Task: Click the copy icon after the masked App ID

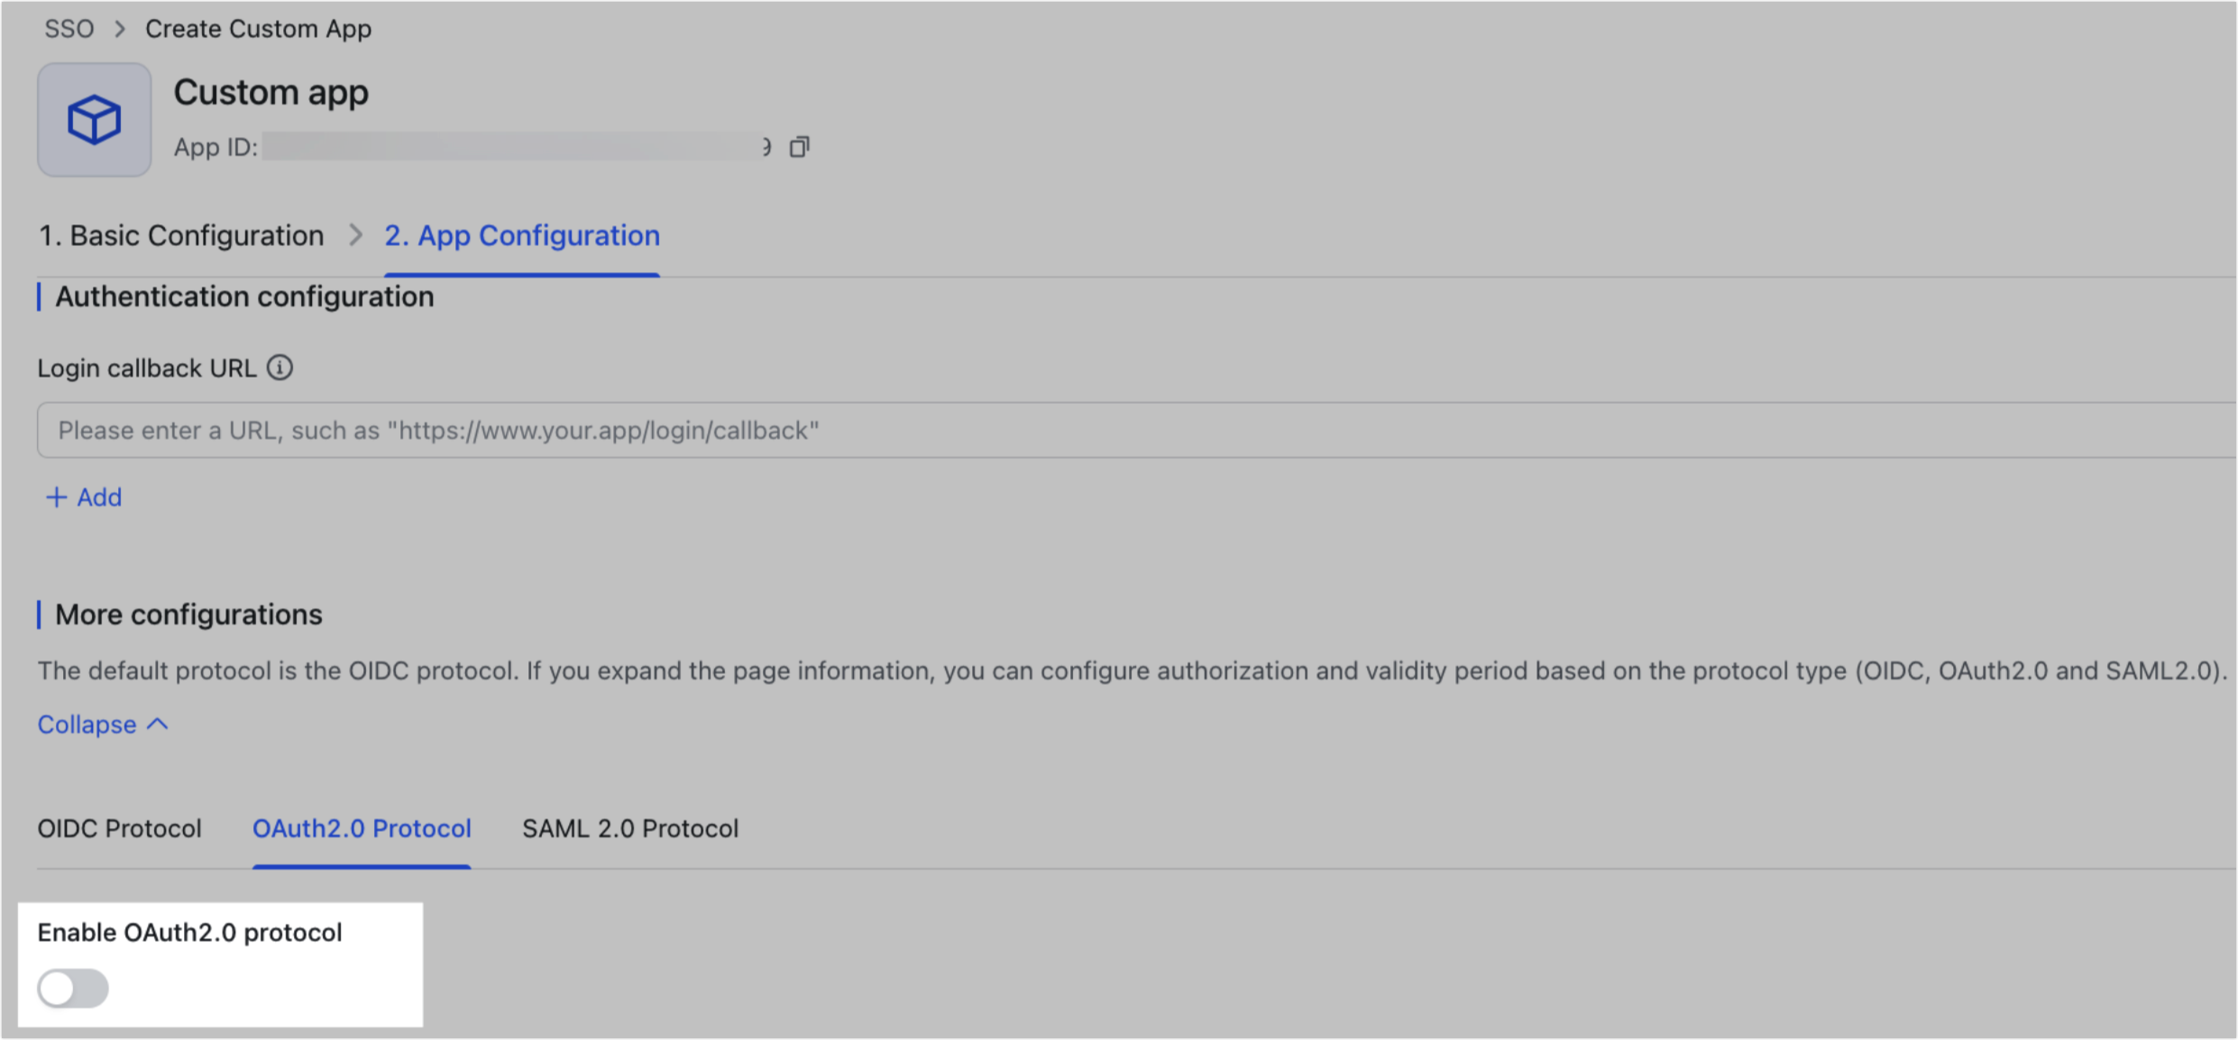Action: [799, 146]
